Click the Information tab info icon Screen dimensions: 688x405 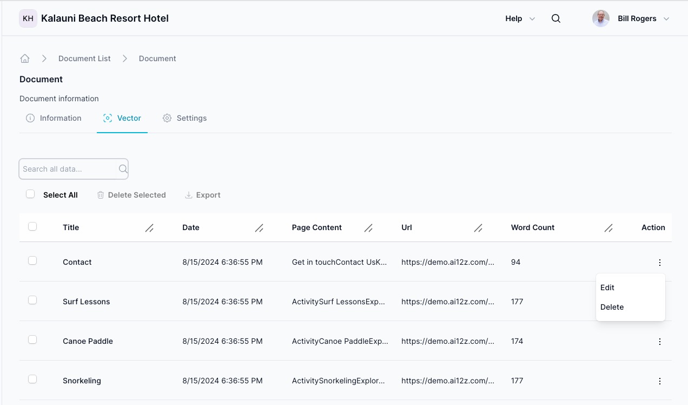pyautogui.click(x=30, y=118)
